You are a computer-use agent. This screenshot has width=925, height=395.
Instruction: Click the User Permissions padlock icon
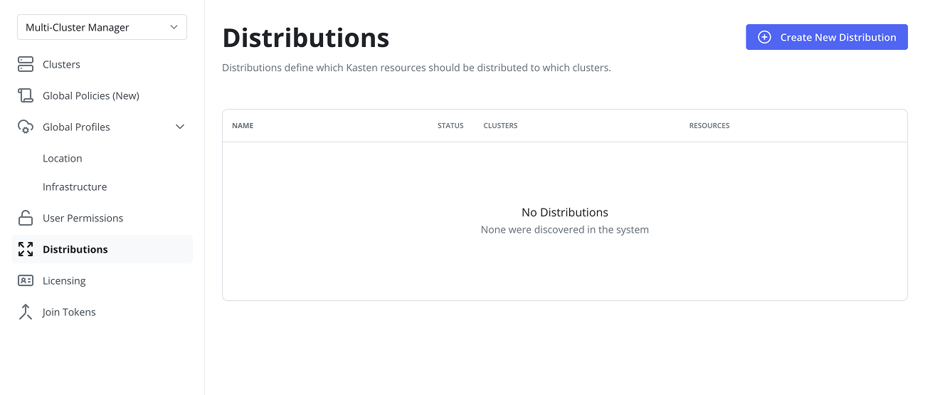[x=26, y=218]
